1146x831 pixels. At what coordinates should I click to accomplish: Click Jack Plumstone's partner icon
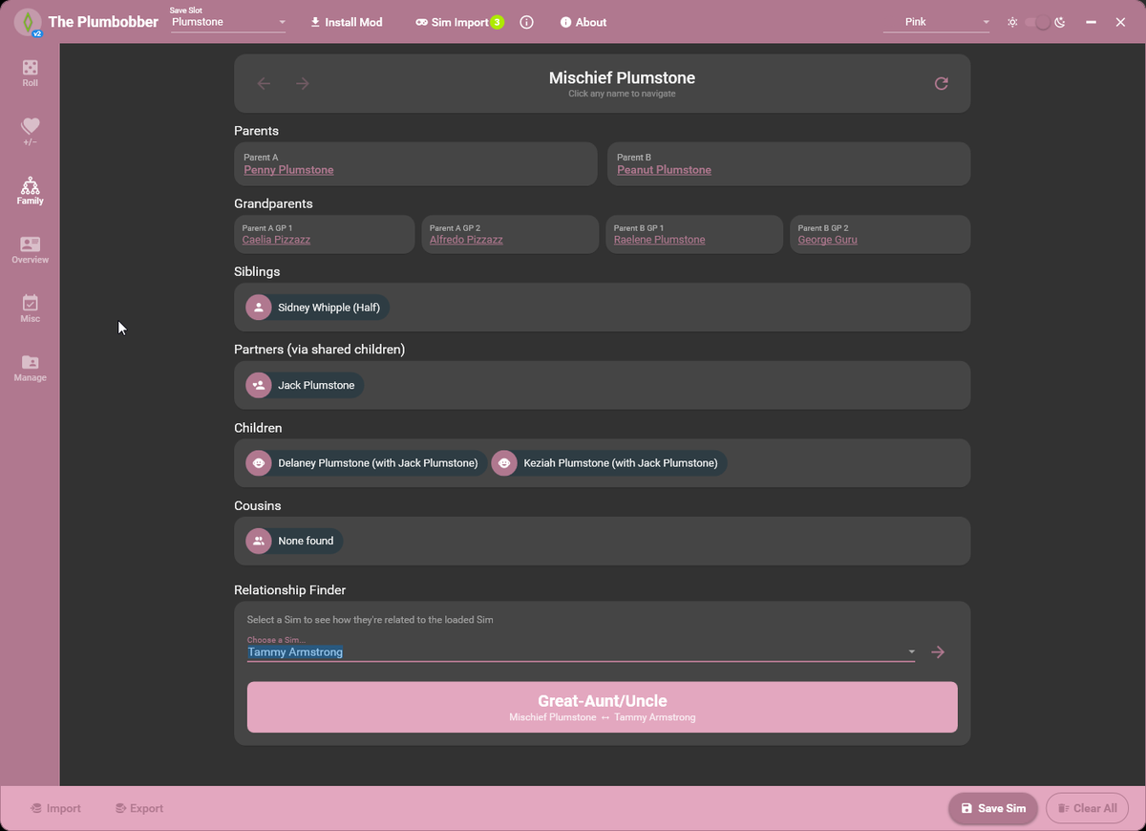point(258,386)
